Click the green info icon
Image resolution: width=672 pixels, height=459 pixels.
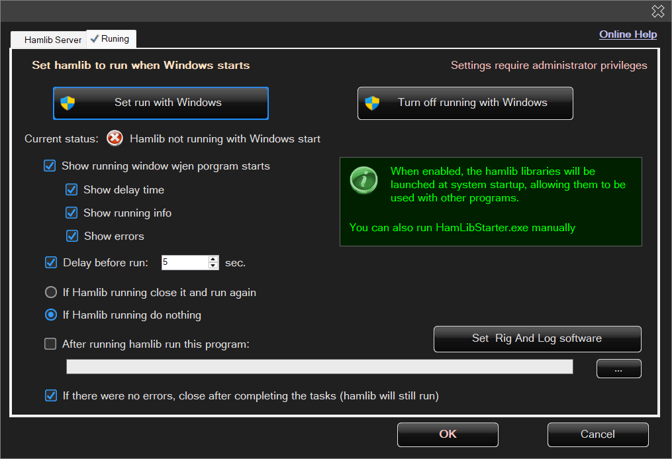click(x=363, y=179)
